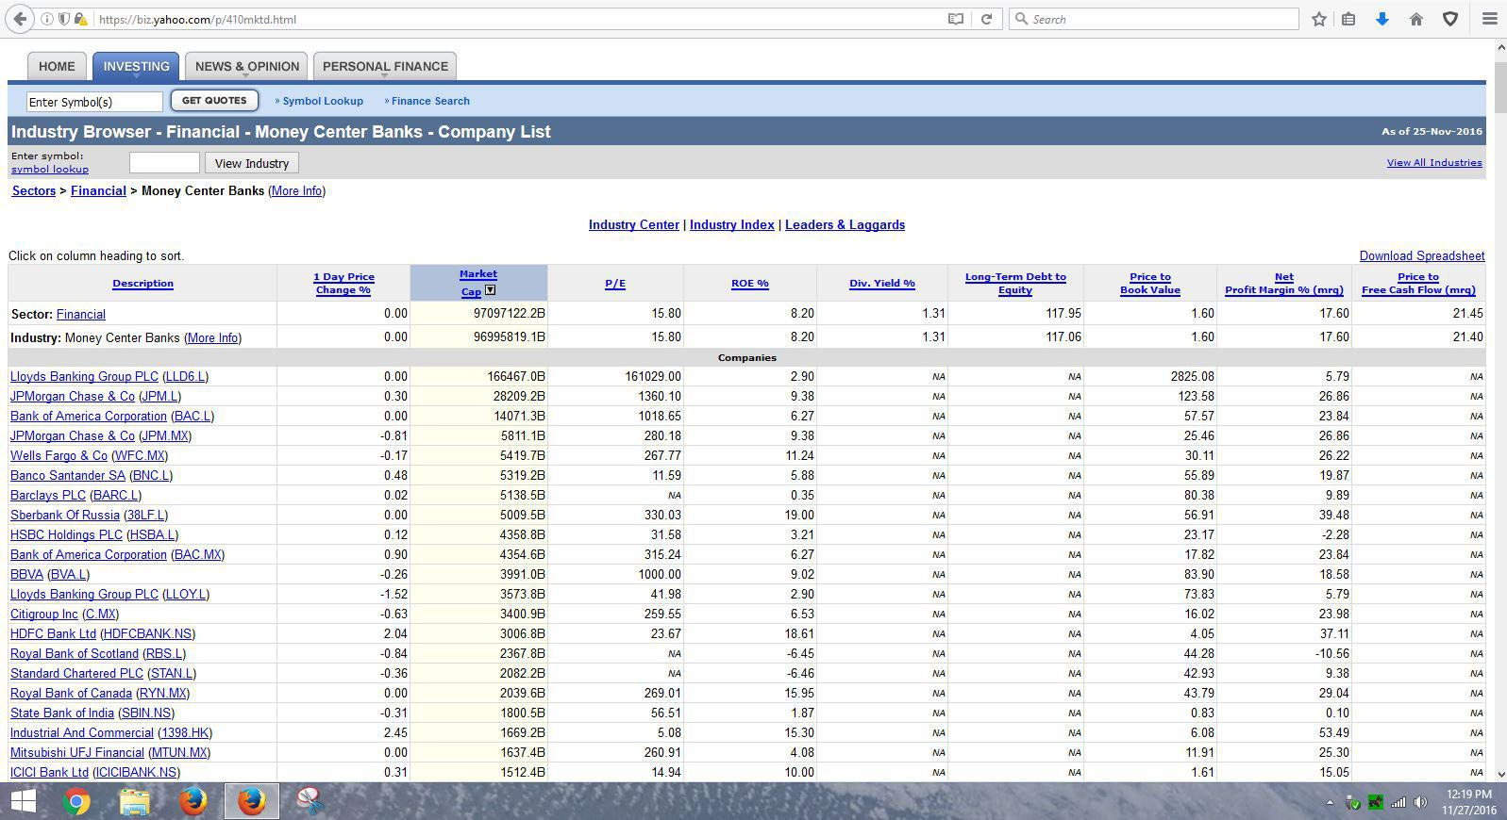The image size is (1507, 820).
Task: Sort by Long-Term Debt to Equity
Action: coord(1015,283)
